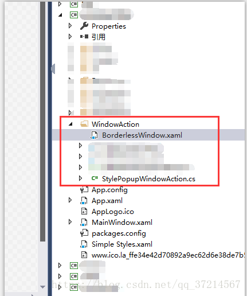
Task: Click the App.config file icon
Action: [x=84, y=190]
